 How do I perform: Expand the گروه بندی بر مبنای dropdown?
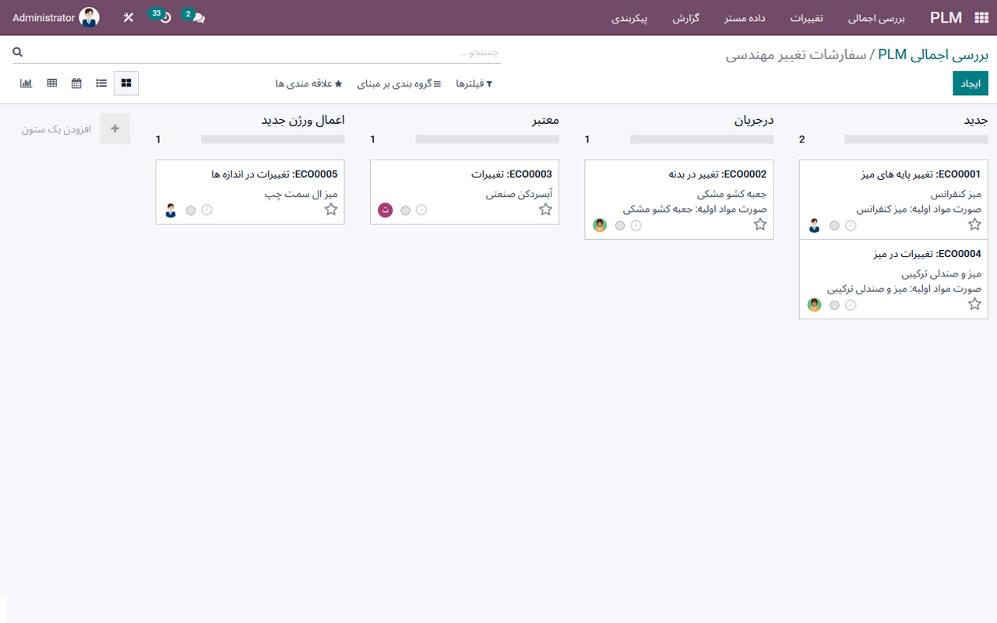click(x=399, y=83)
